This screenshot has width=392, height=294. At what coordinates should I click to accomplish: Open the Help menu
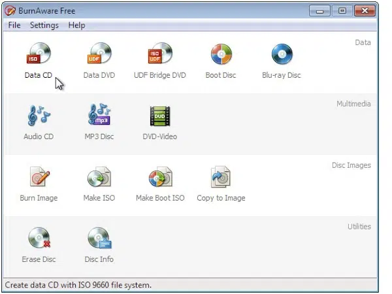click(76, 25)
